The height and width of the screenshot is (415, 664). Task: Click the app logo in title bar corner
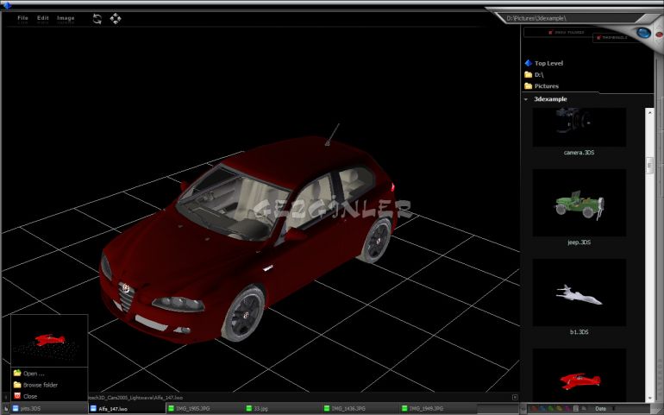point(7,5)
